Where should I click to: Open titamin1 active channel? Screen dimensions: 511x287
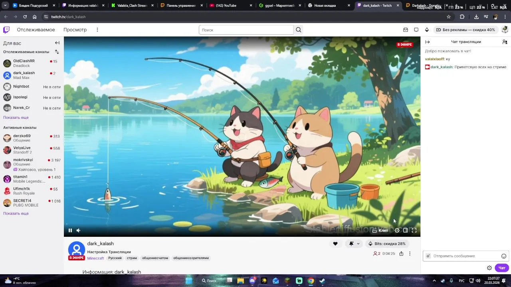pyautogui.click(x=32, y=179)
